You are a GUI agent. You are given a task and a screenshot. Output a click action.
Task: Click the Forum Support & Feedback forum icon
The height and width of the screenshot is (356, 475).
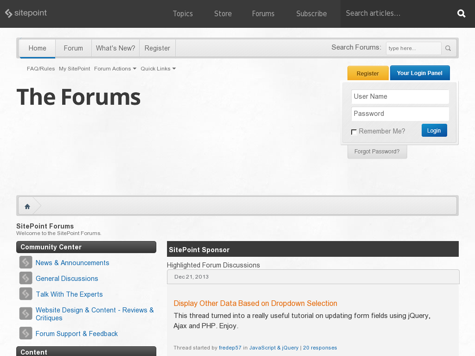26,333
